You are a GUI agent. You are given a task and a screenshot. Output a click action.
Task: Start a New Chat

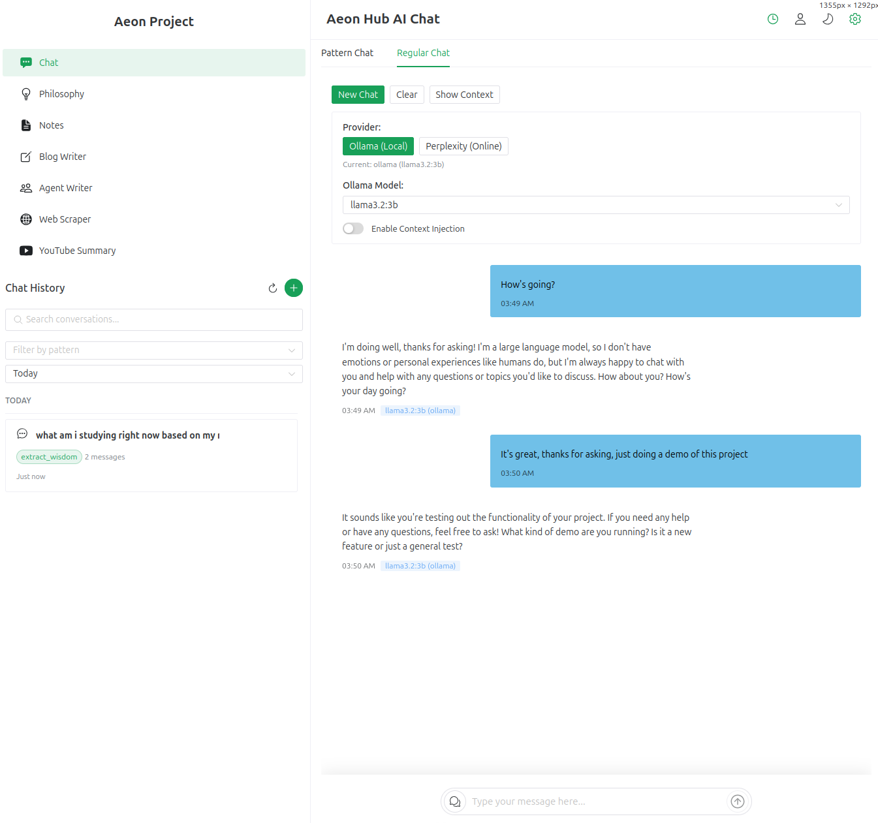[358, 94]
